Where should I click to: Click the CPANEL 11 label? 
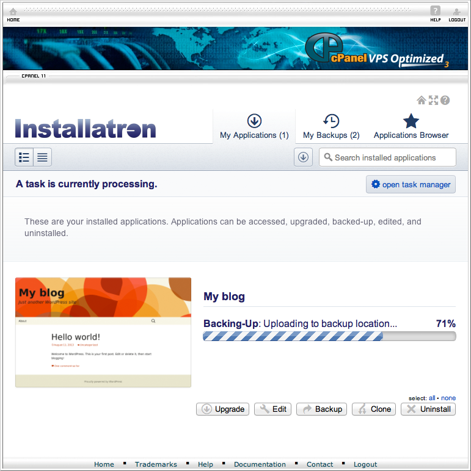(34, 76)
